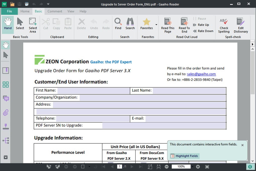Click the print icon in the title bar

pyautogui.click(x=27, y=4)
